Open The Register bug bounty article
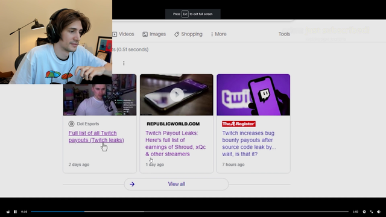 (x=249, y=143)
